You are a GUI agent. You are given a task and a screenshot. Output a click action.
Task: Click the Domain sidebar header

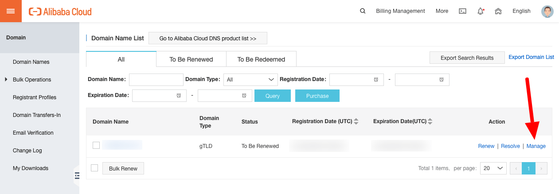pos(39,38)
